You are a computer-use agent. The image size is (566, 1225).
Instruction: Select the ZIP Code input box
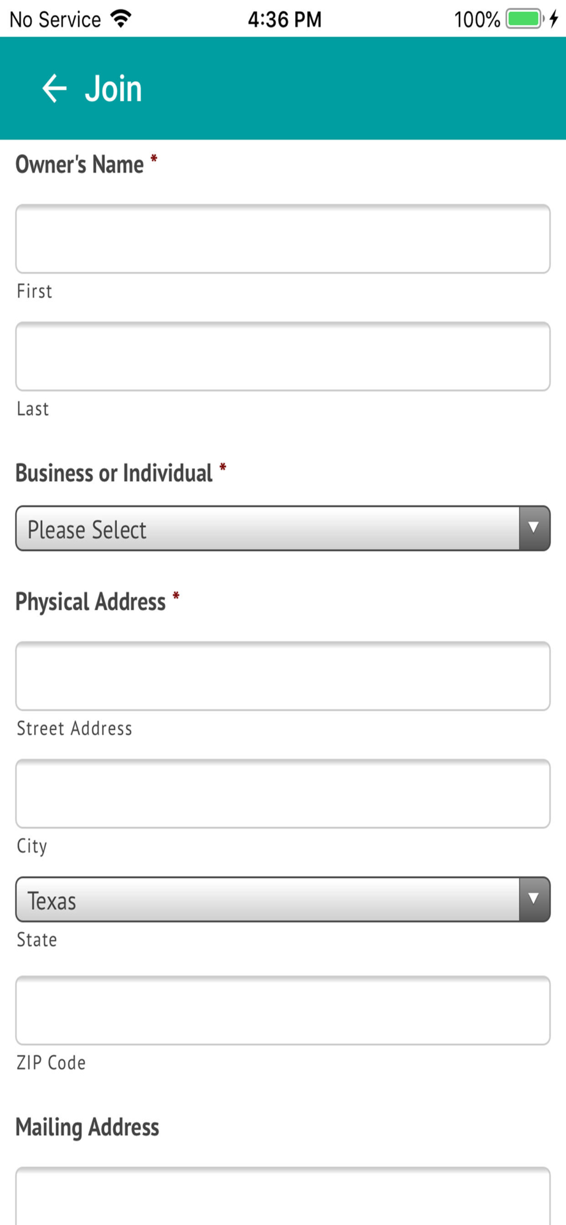[283, 1011]
